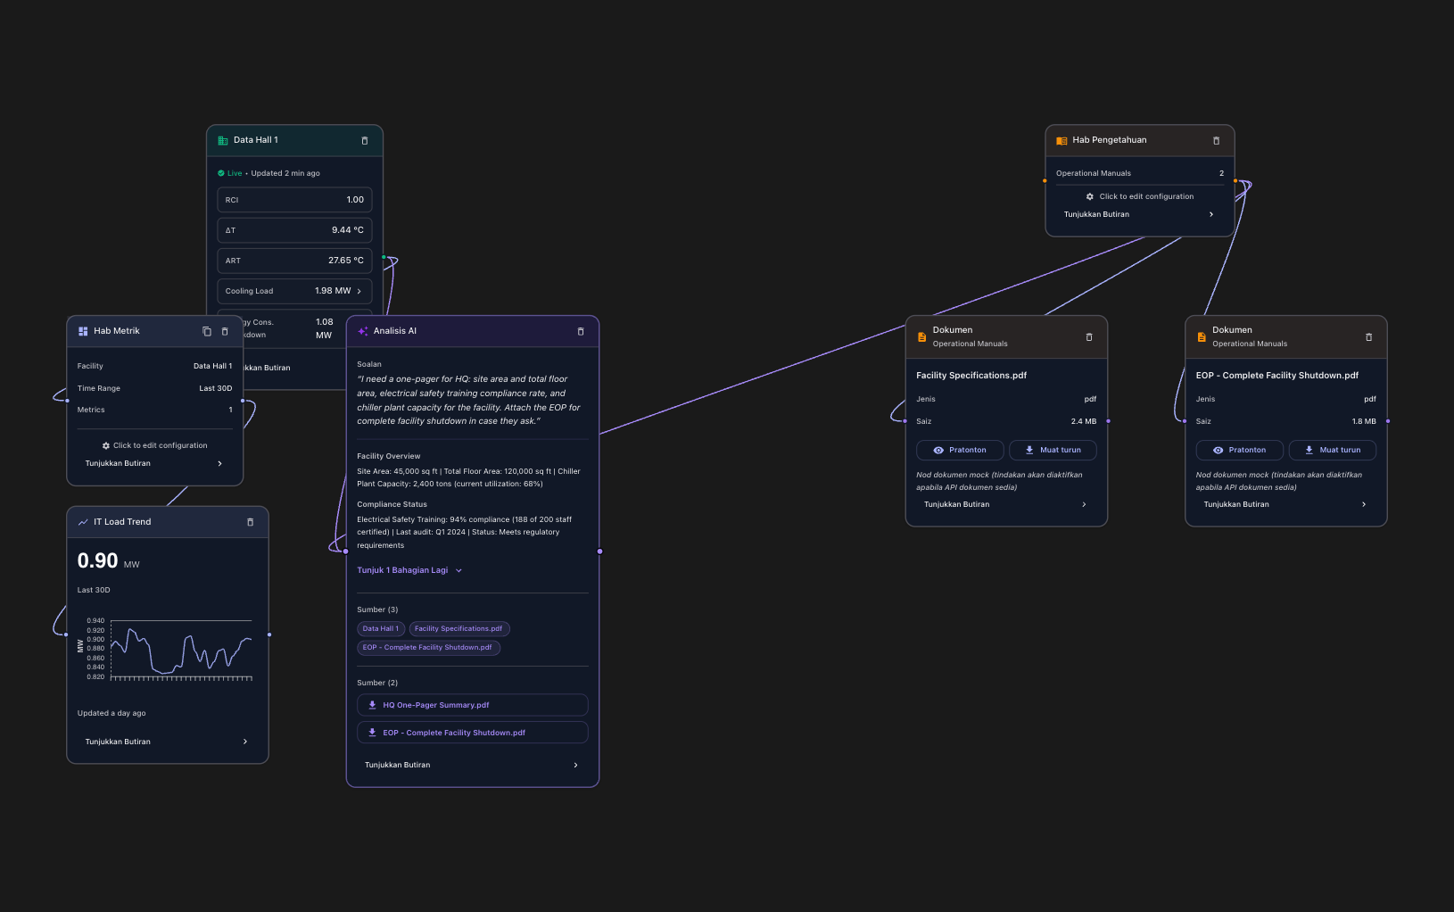This screenshot has width=1454, height=912.
Task: Delete the Data Hall 1 node using its trash icon
Action: (364, 140)
